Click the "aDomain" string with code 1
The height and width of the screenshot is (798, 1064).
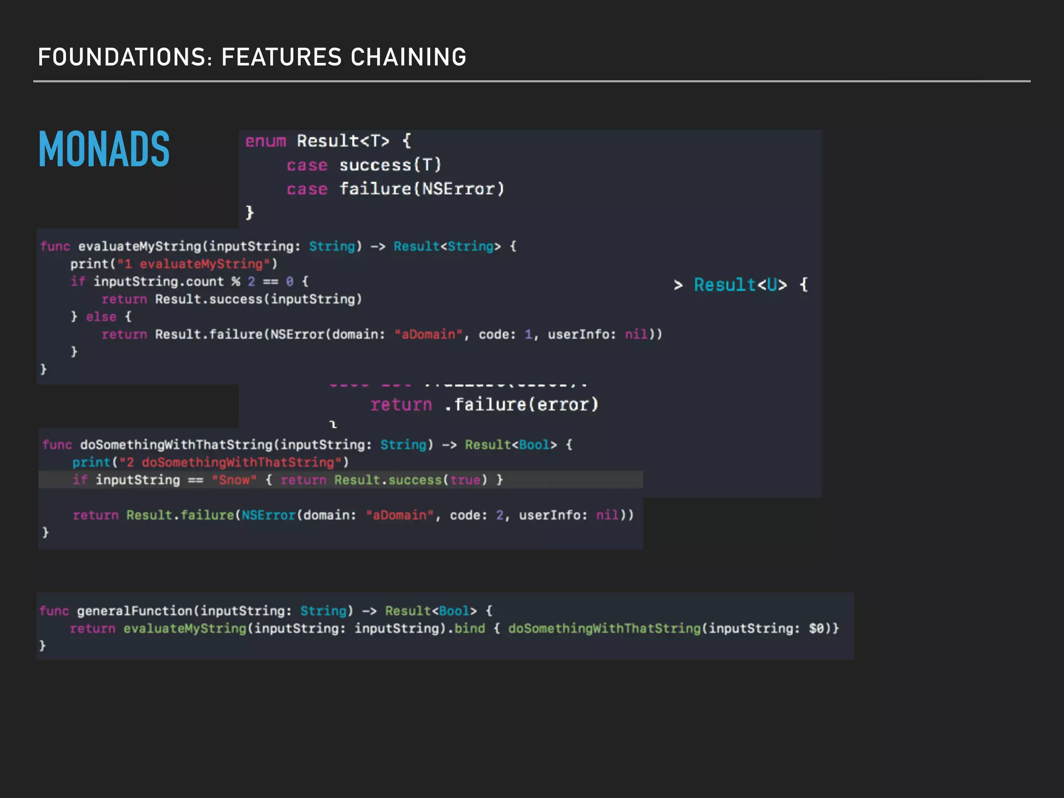(428, 335)
